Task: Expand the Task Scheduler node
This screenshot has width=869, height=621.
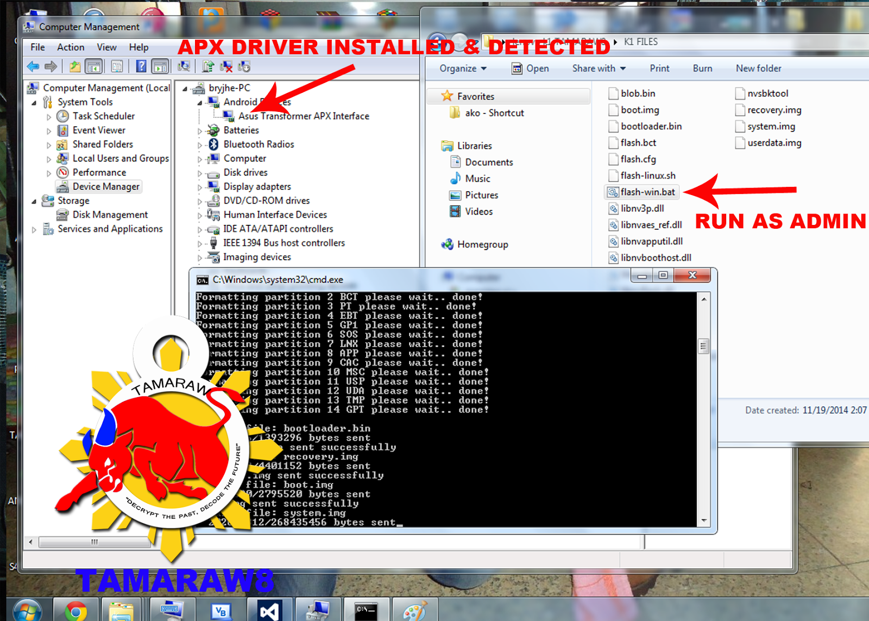Action: pyautogui.click(x=49, y=117)
